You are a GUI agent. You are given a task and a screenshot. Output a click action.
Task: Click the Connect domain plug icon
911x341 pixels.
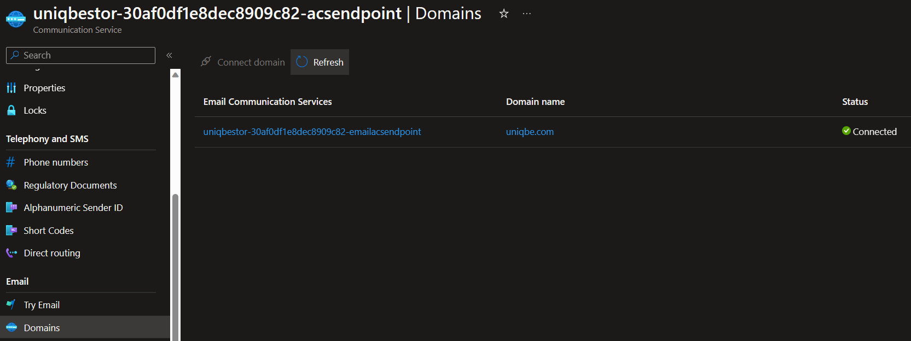pyautogui.click(x=206, y=62)
